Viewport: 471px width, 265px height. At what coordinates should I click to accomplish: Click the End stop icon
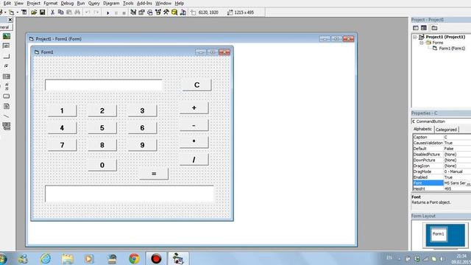coord(124,13)
